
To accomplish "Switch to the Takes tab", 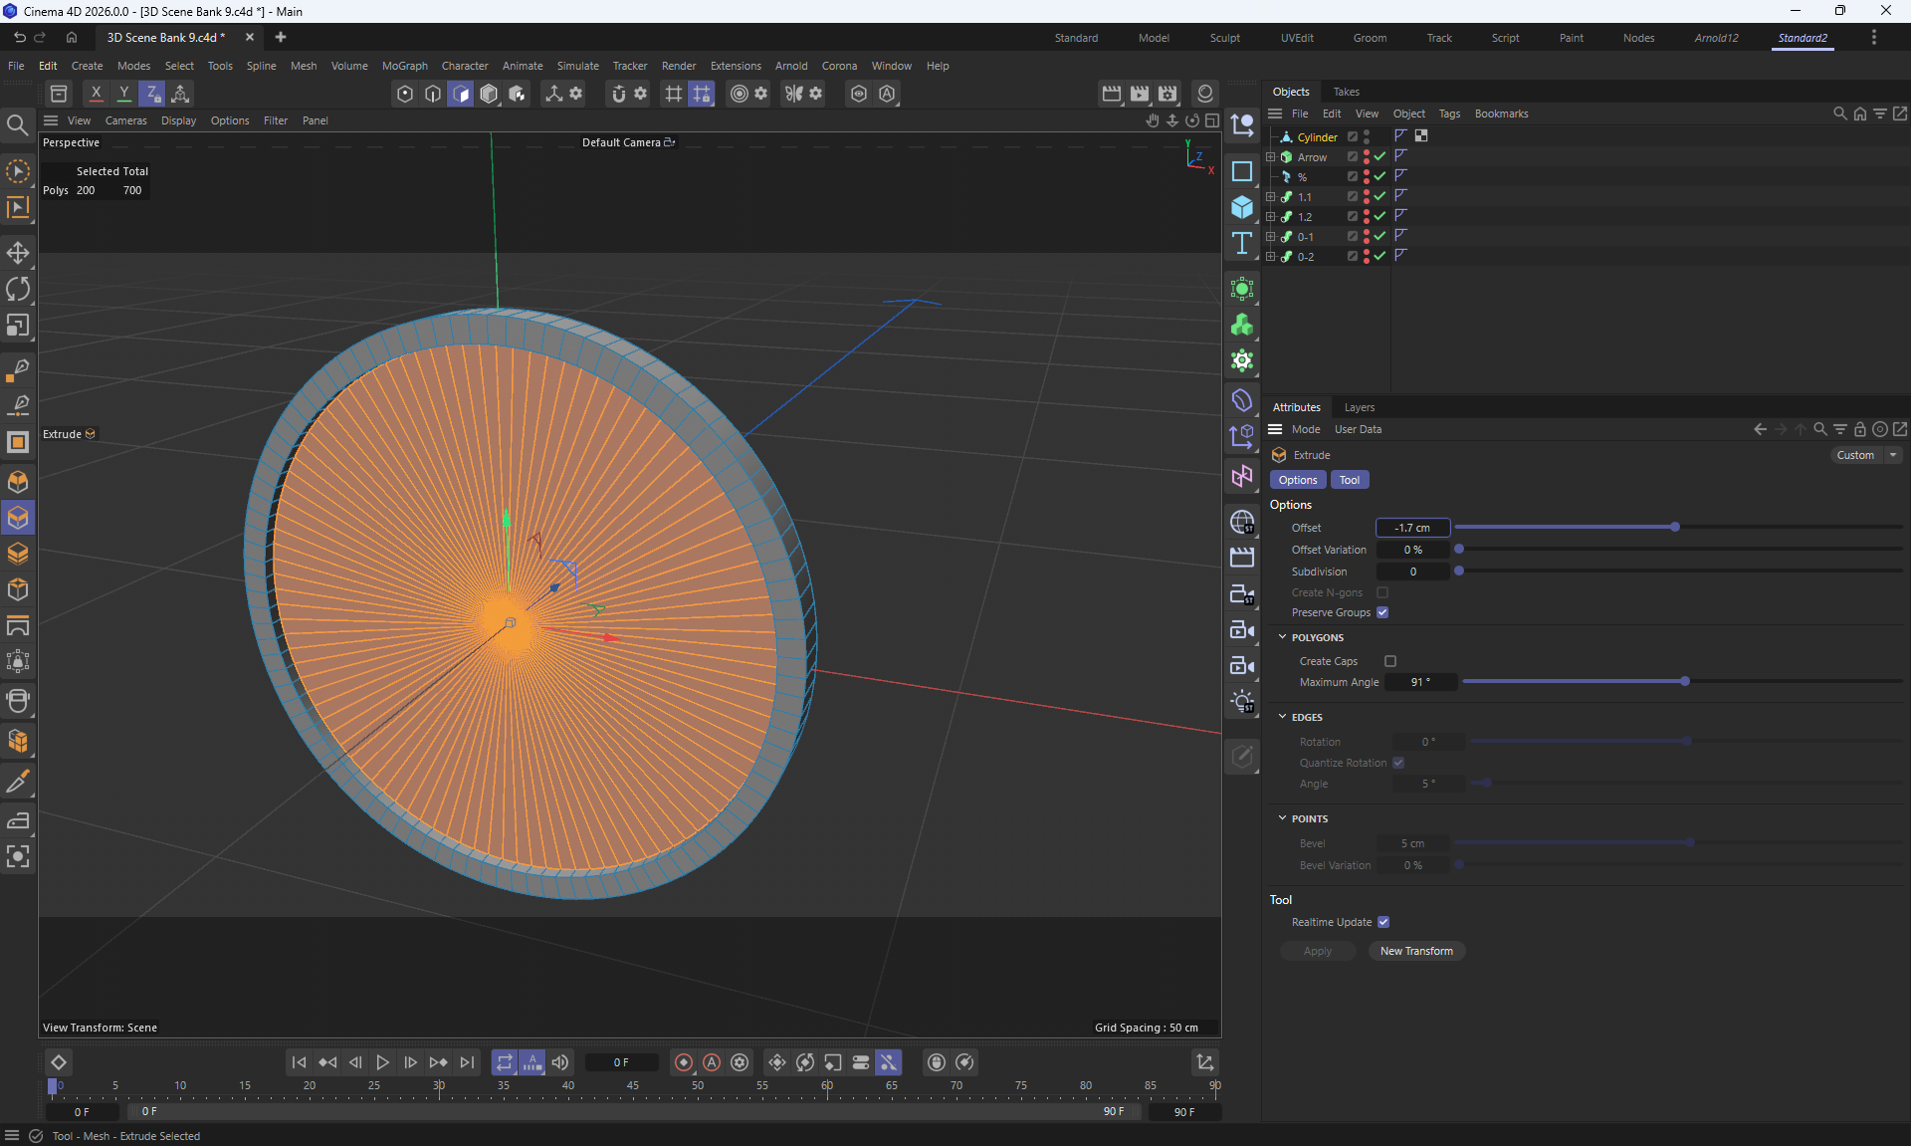I will tap(1346, 92).
